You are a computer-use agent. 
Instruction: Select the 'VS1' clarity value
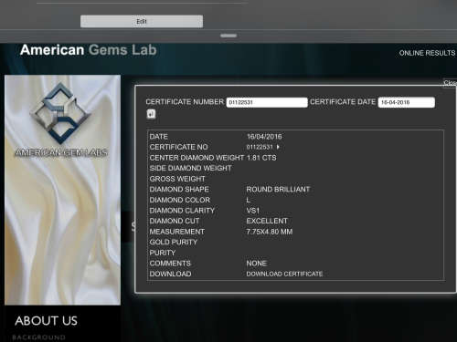point(253,211)
